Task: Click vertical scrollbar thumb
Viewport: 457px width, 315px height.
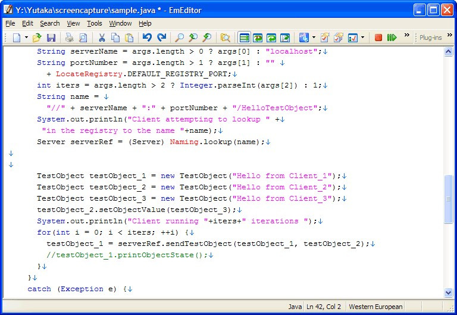Action: pyautogui.click(x=448, y=199)
